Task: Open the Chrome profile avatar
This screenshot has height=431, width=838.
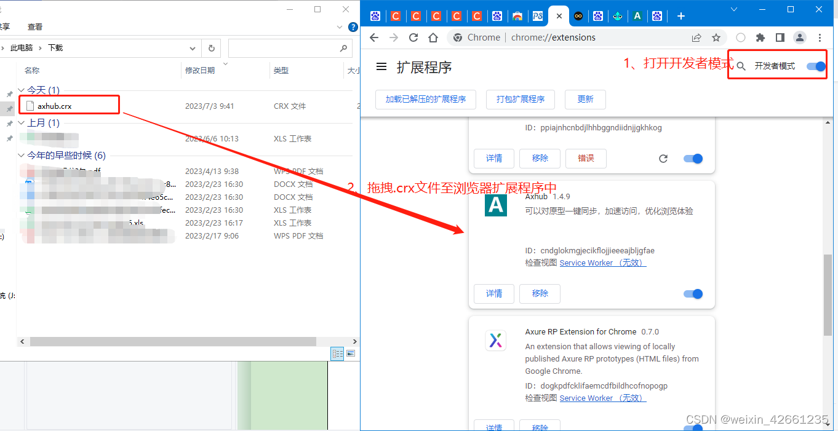Action: coord(799,38)
